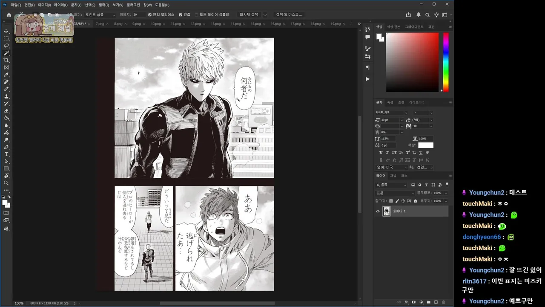Image resolution: width=545 pixels, height=307 pixels.
Task: Select the Eraser tool
Action: point(6,111)
